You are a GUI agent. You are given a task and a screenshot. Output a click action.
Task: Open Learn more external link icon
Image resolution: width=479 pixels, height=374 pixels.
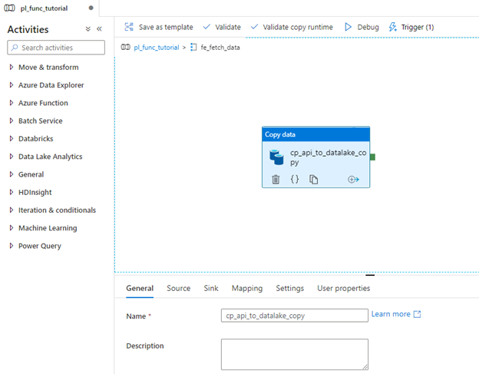(x=417, y=314)
